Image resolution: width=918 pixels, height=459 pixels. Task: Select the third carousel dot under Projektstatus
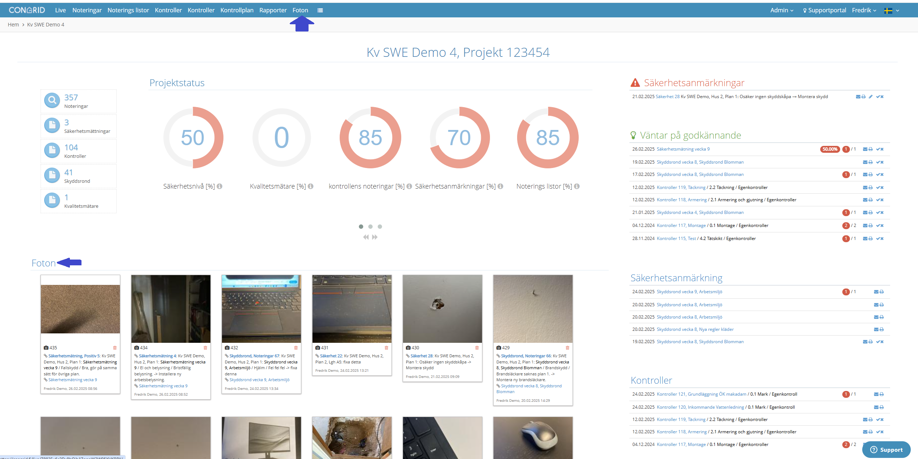pos(380,227)
